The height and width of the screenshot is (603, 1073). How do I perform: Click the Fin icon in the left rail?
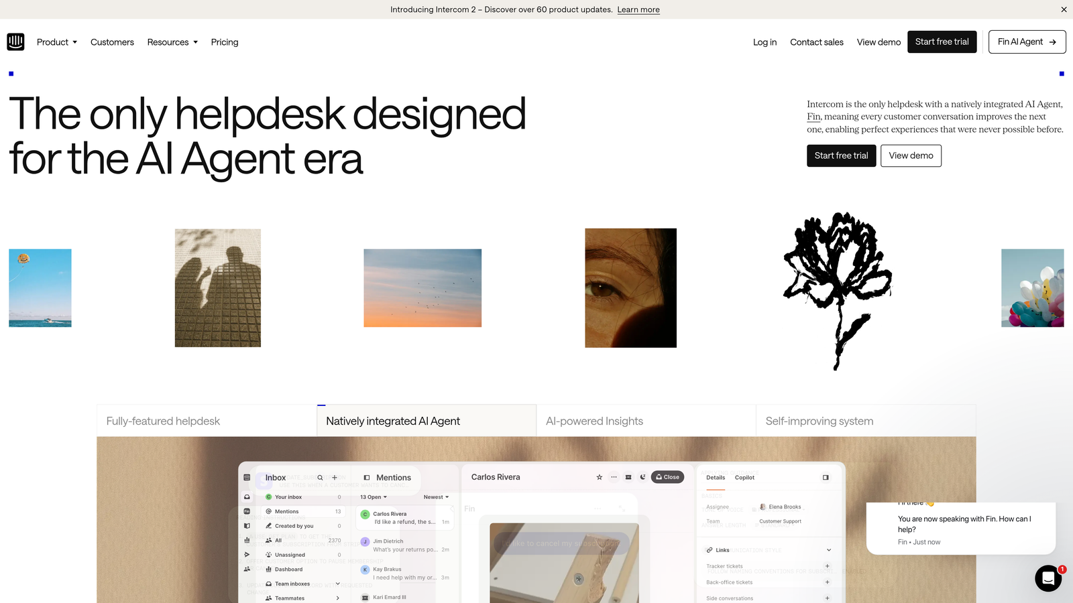click(247, 511)
